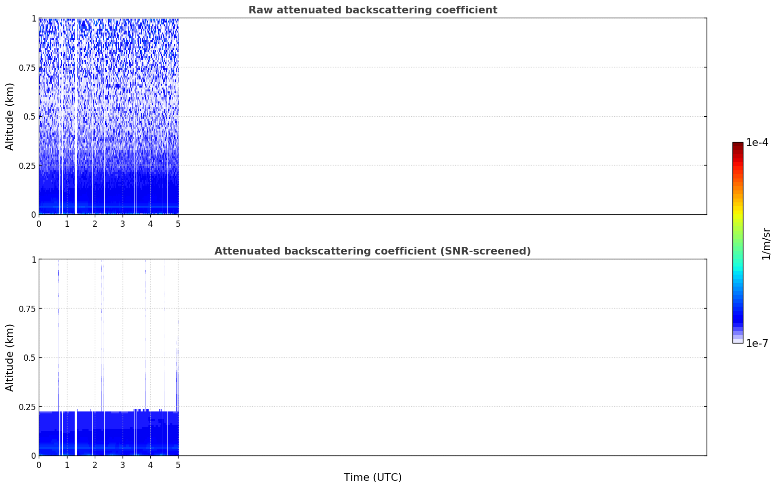Select the top plot's 'Altitude (km)' label

click(10, 116)
